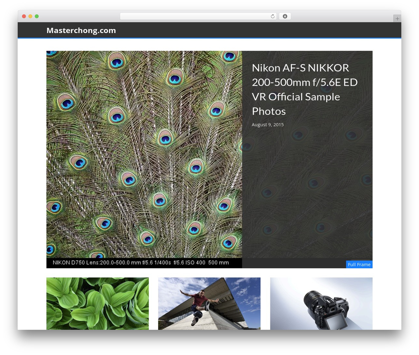
Task: Open the peacock feathers featured image
Action: pos(144,159)
